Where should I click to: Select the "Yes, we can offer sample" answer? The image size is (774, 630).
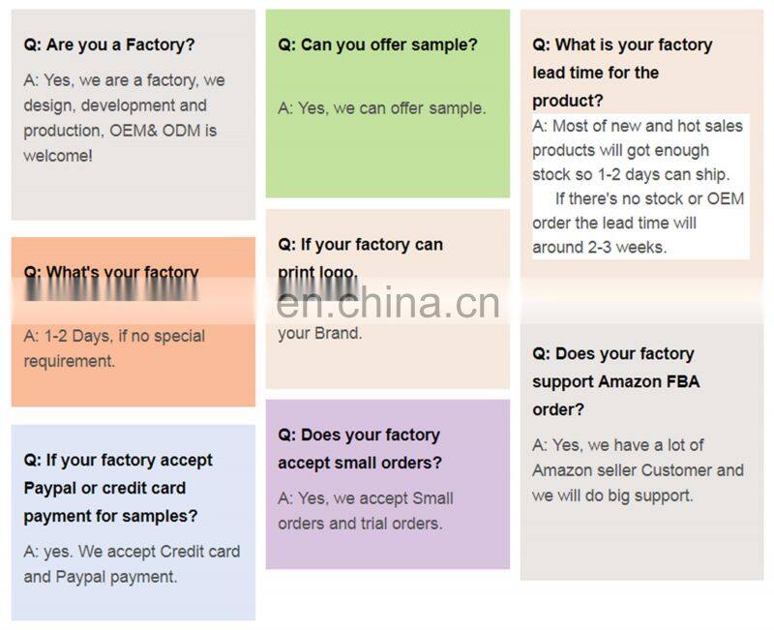pyautogui.click(x=381, y=108)
